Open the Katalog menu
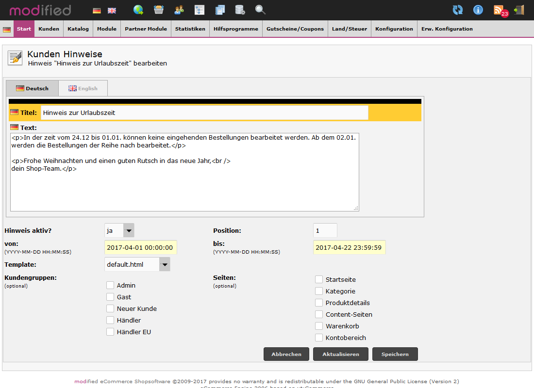 tap(78, 29)
